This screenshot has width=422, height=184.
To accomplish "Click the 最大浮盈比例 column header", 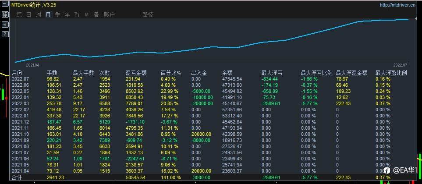I will coord(391,73).
